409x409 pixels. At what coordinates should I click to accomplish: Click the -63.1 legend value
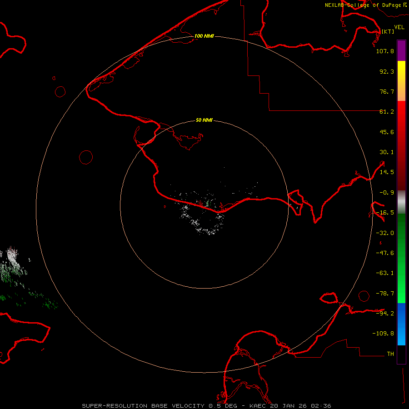tap(385, 273)
